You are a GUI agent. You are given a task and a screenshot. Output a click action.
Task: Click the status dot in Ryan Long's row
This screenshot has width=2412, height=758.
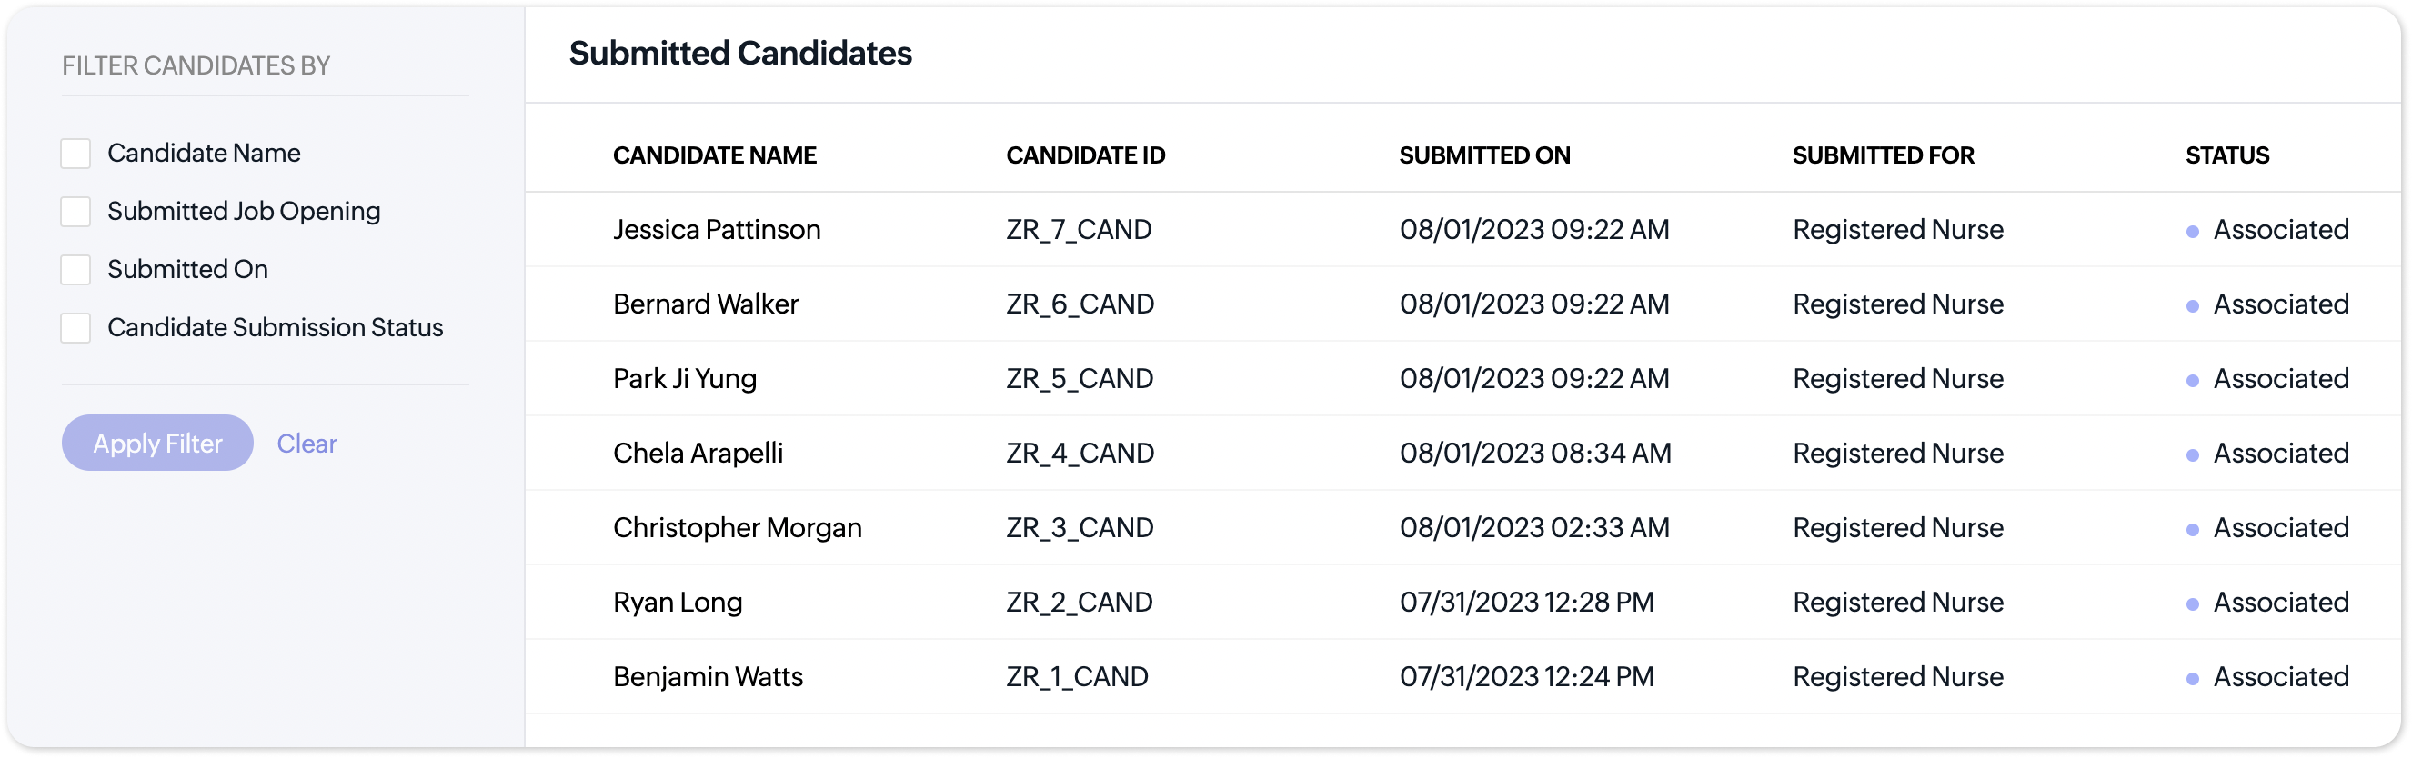pos(2192,604)
